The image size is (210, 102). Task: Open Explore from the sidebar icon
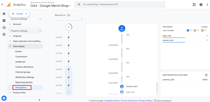click(4, 28)
